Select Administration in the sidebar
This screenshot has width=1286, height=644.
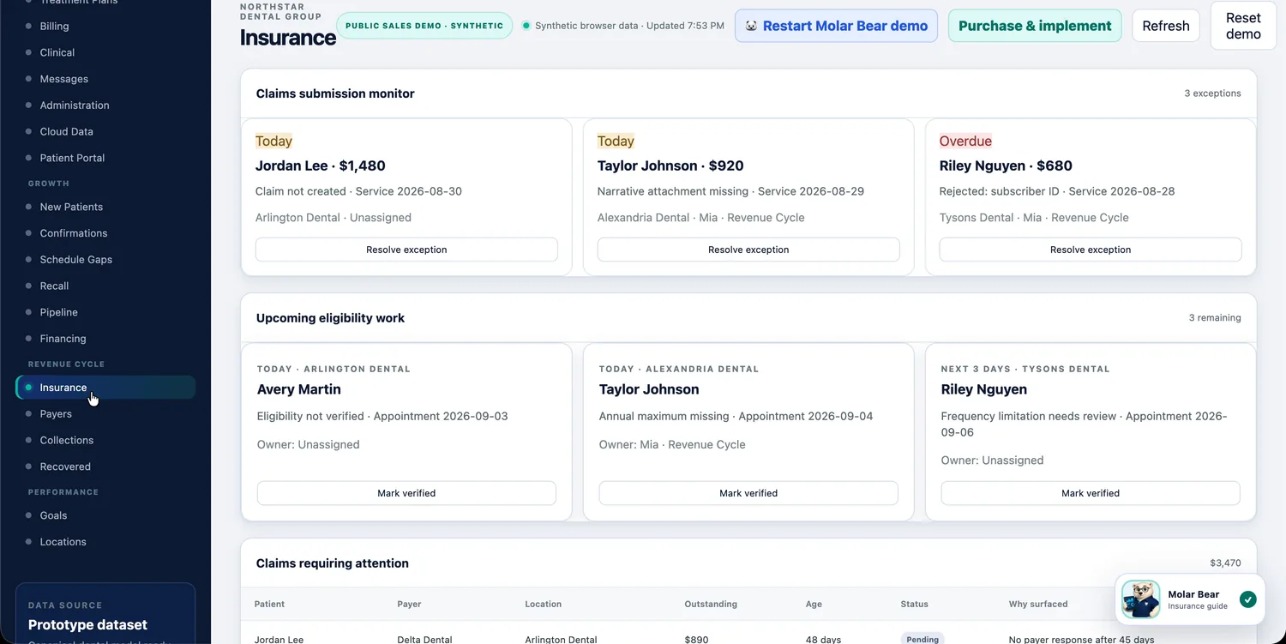coord(75,105)
